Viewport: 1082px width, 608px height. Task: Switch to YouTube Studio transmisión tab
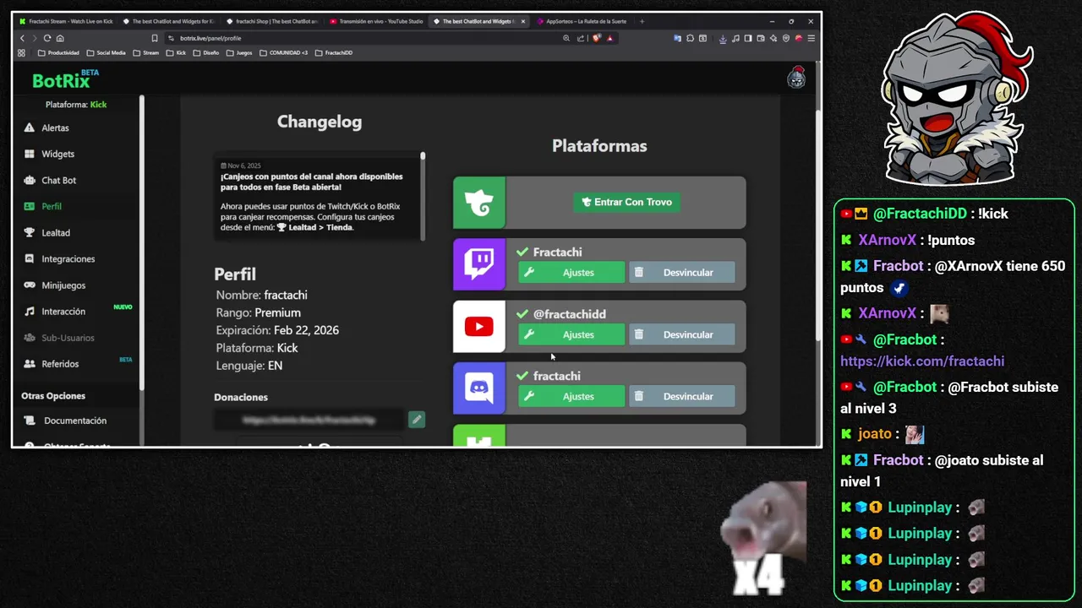coord(376,21)
